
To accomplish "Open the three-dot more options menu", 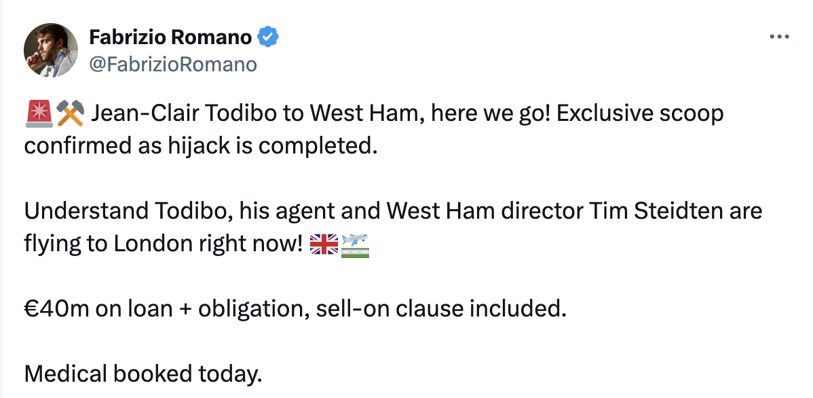I will coord(779,37).
